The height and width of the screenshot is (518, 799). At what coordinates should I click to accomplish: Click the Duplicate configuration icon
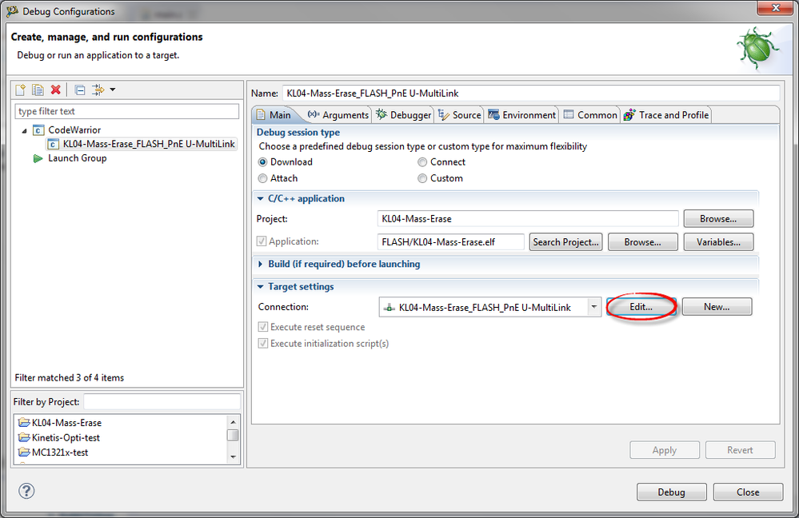click(38, 90)
